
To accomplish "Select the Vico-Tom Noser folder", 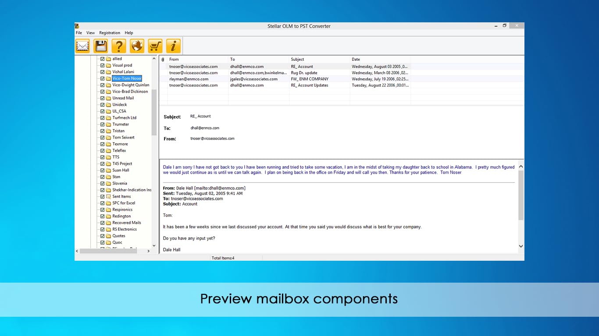I will (x=127, y=78).
